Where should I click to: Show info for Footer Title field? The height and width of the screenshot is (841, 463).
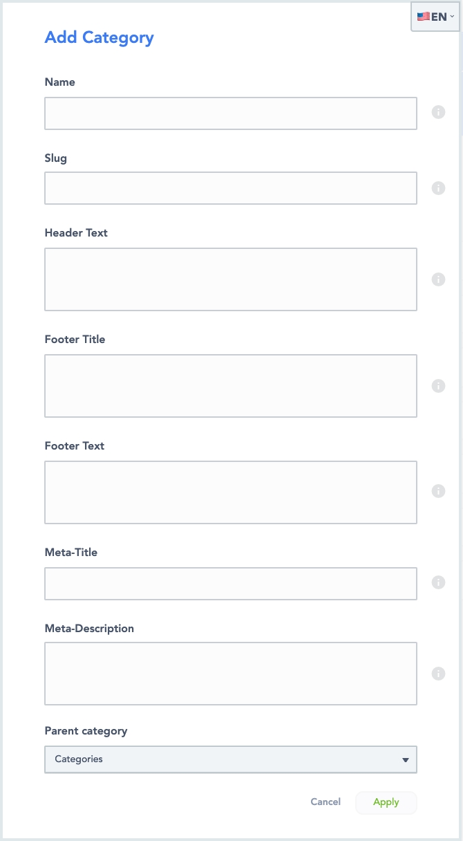pyautogui.click(x=438, y=386)
